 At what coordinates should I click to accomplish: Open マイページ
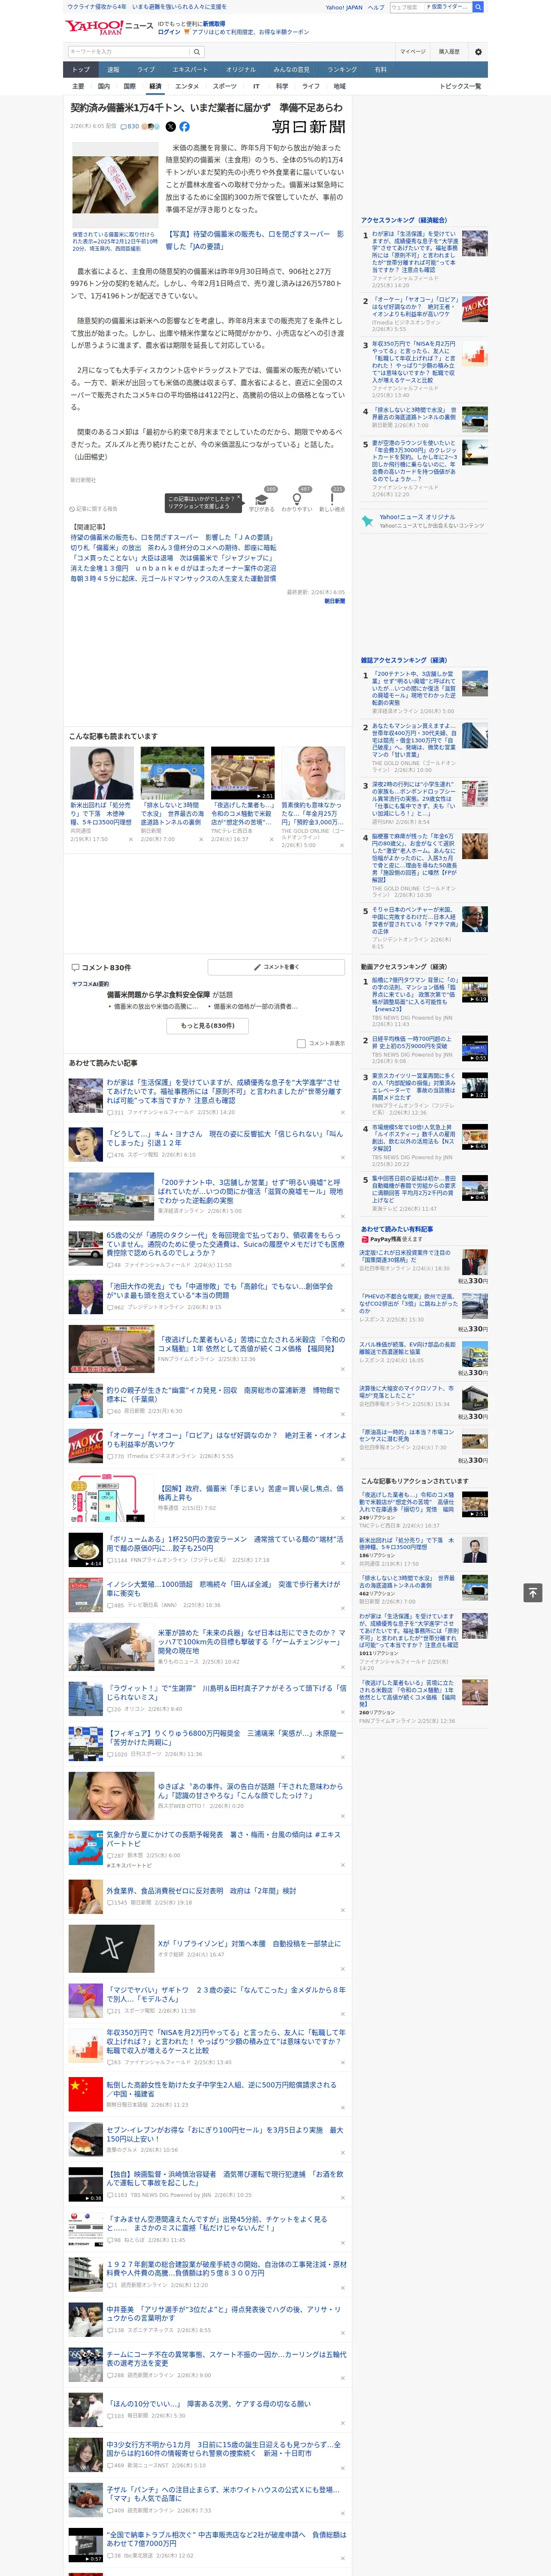[x=412, y=51]
